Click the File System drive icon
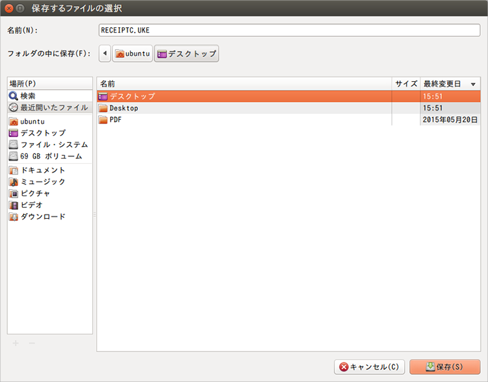 (14, 144)
